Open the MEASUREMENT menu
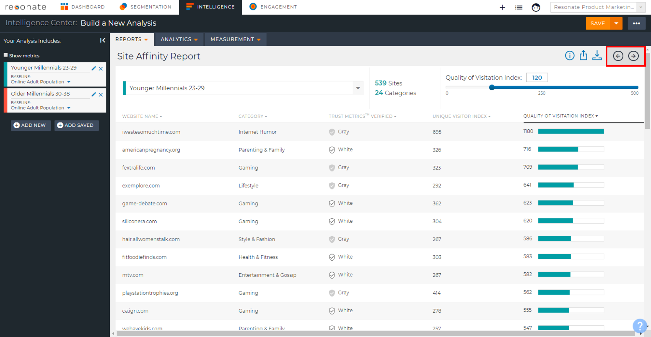Viewport: 651px width, 337px height. [235, 39]
